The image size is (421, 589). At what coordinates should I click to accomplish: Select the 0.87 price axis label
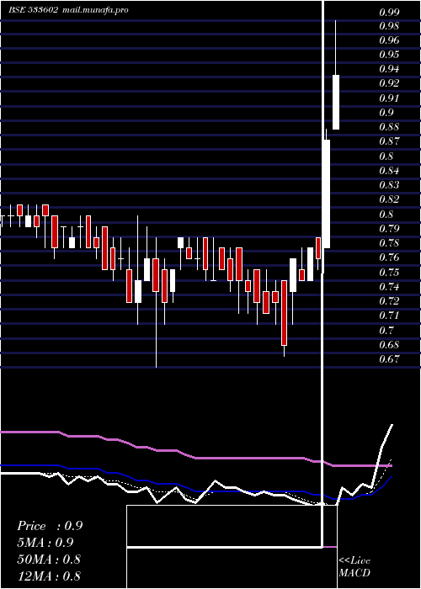click(x=389, y=141)
